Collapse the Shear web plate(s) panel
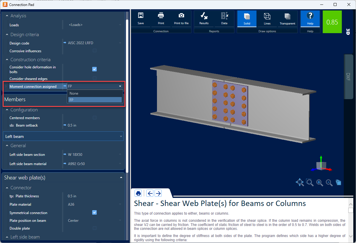The image size is (356, 243). click(x=121, y=177)
